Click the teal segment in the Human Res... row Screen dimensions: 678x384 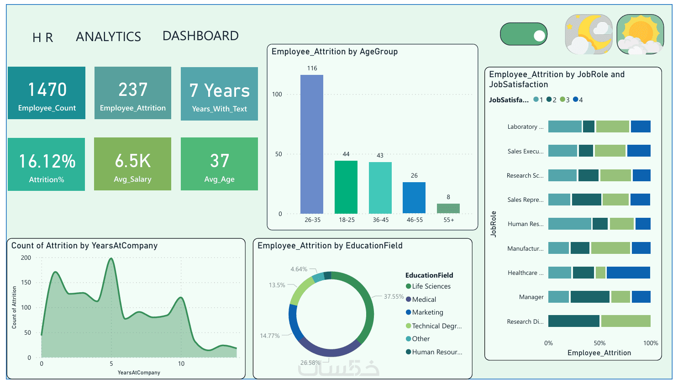570,224
